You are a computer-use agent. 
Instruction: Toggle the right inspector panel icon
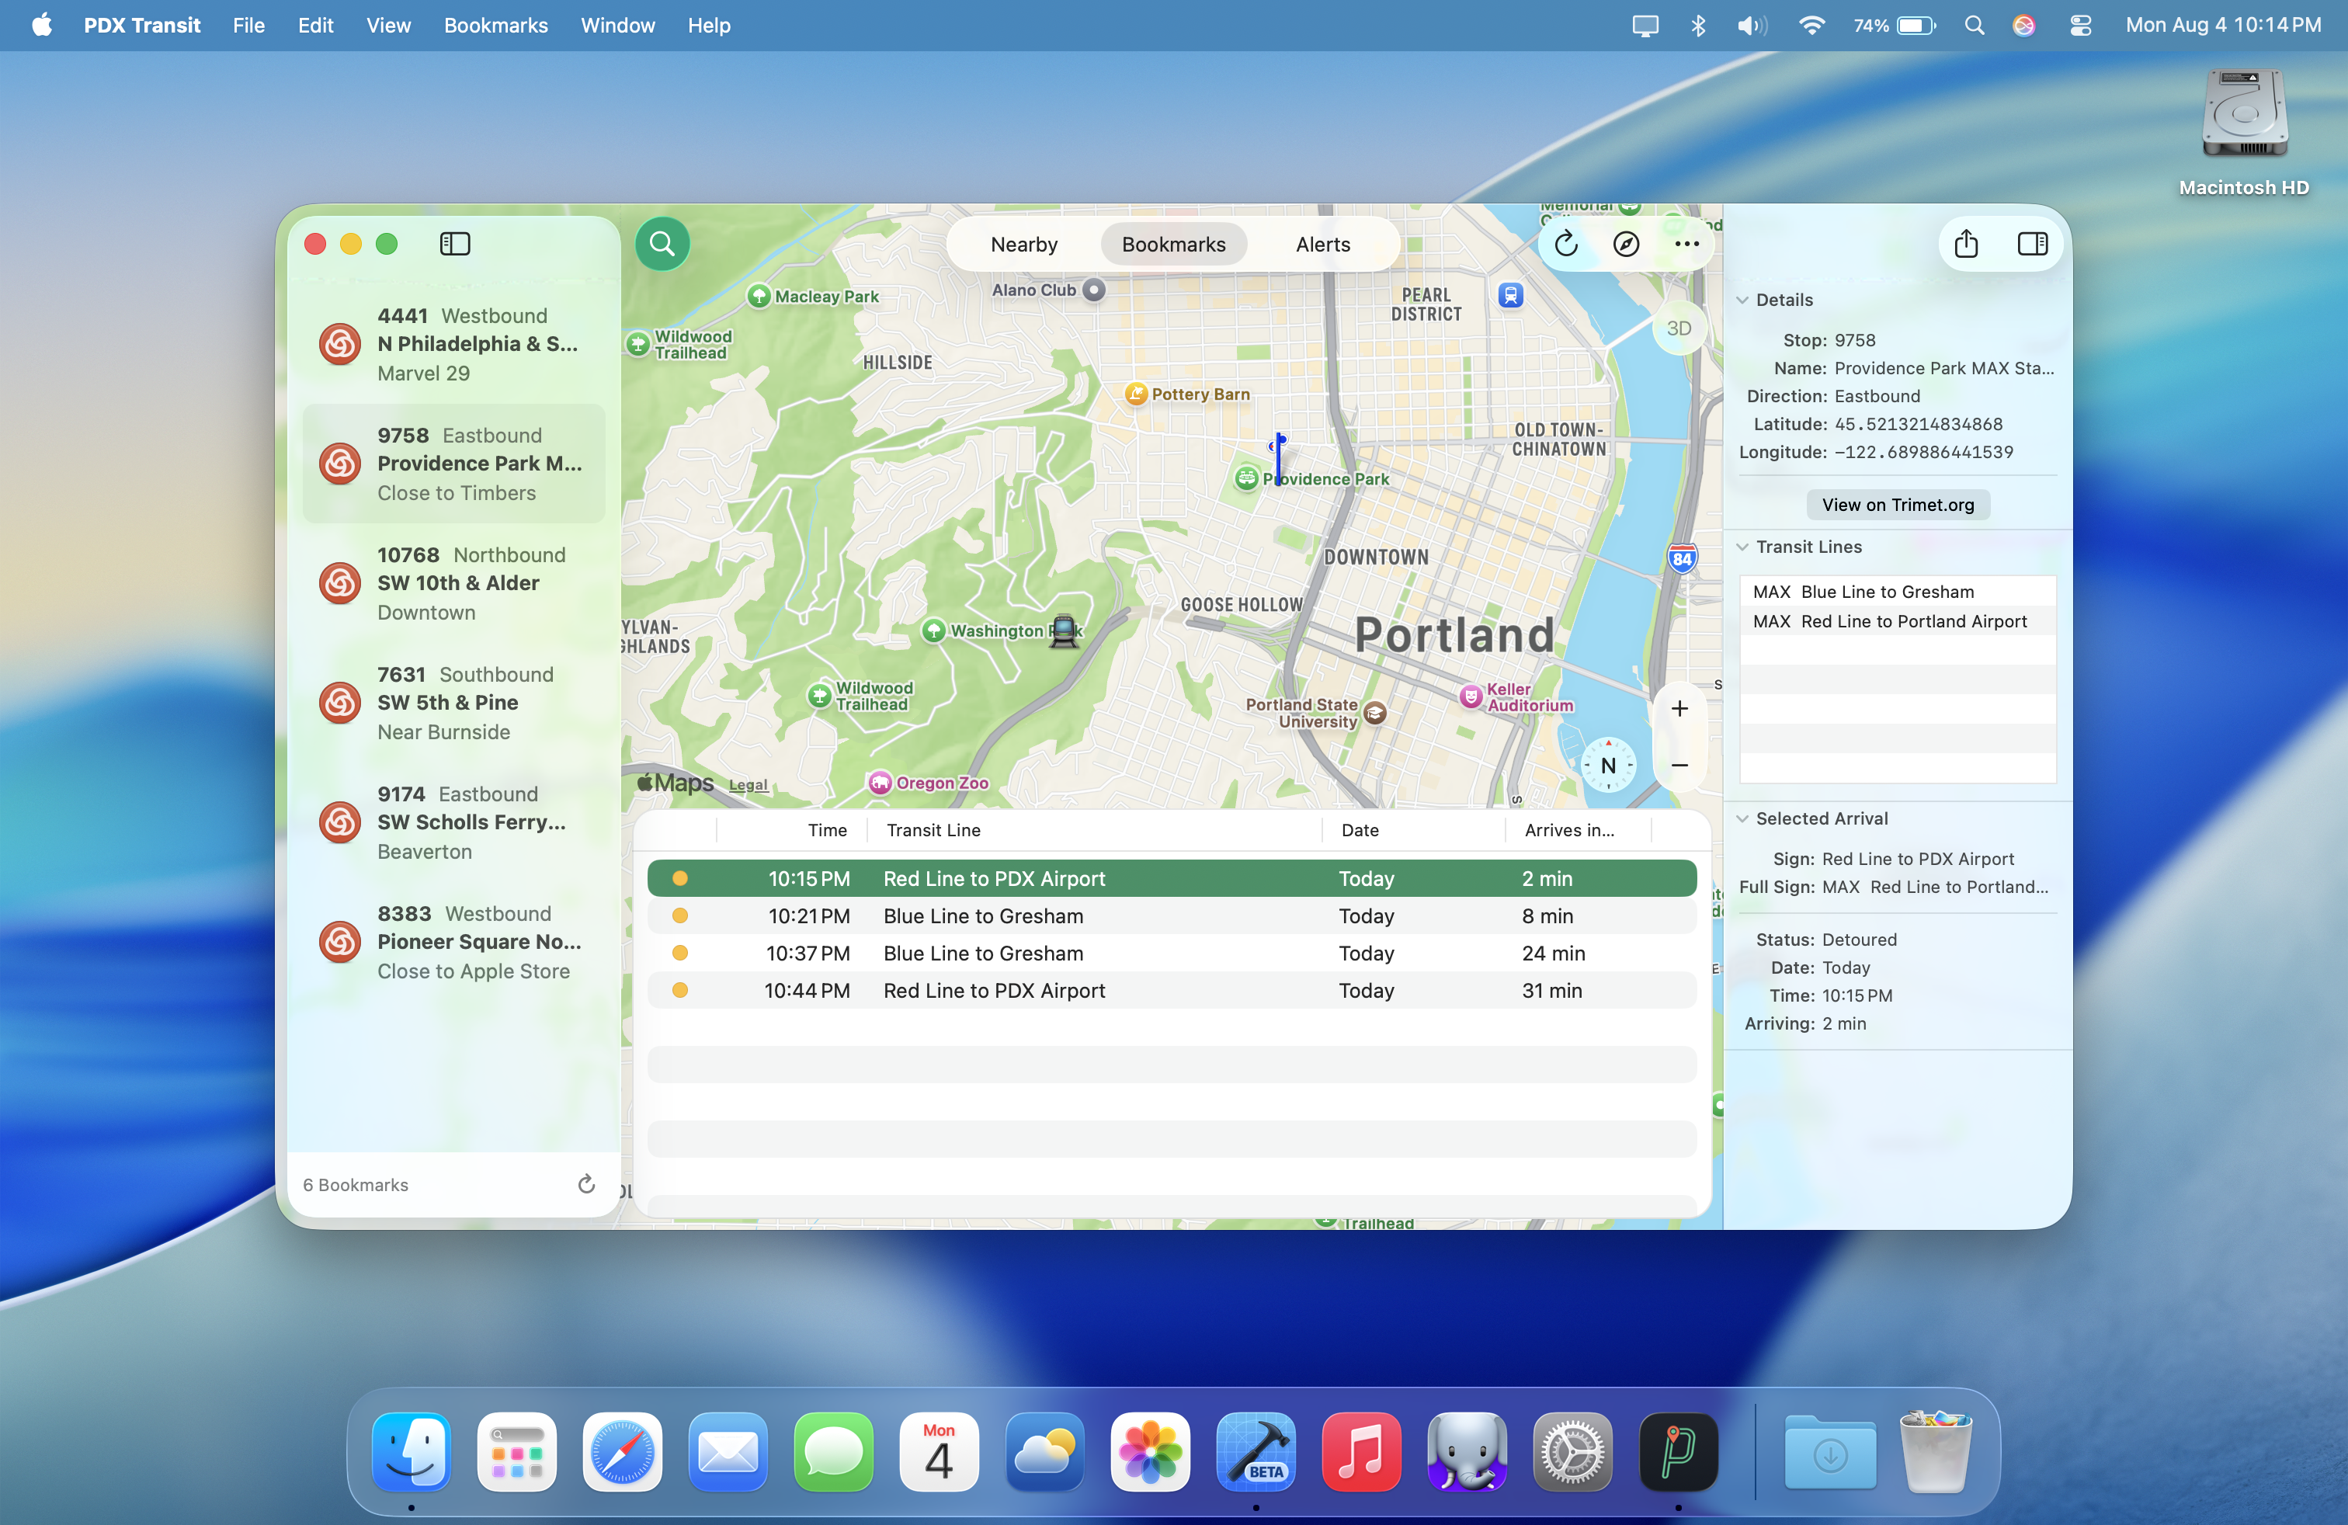[2032, 244]
